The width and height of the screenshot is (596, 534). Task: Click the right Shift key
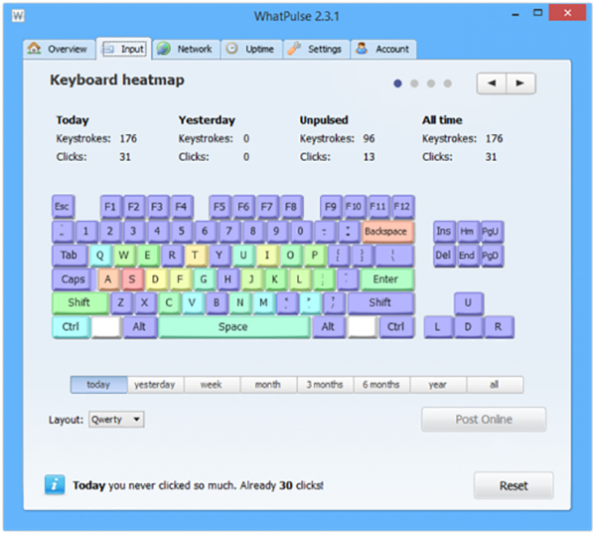click(380, 303)
